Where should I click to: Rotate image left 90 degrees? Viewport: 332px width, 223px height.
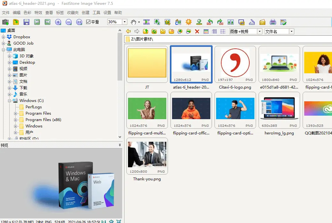[x=210, y=22]
